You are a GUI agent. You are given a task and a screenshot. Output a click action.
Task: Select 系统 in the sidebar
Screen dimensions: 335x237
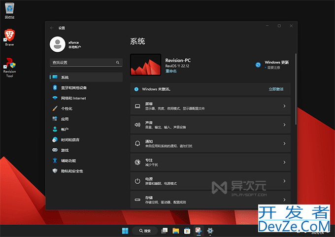tap(86, 77)
